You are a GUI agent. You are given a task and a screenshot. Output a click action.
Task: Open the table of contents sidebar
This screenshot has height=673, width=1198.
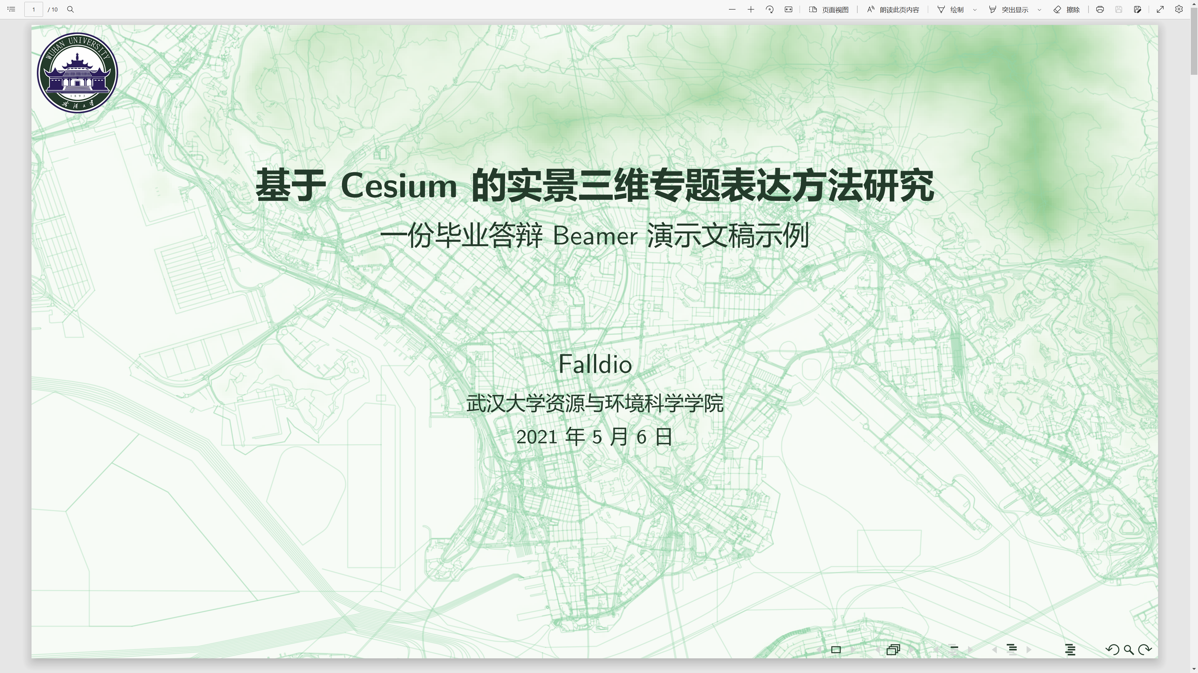(x=11, y=9)
